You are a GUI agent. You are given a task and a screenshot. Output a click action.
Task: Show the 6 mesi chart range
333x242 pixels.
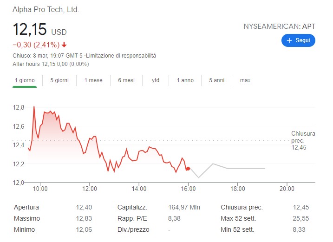126,80
